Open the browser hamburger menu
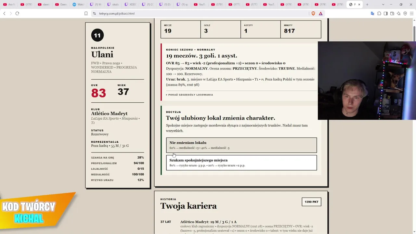 [x=411, y=13]
